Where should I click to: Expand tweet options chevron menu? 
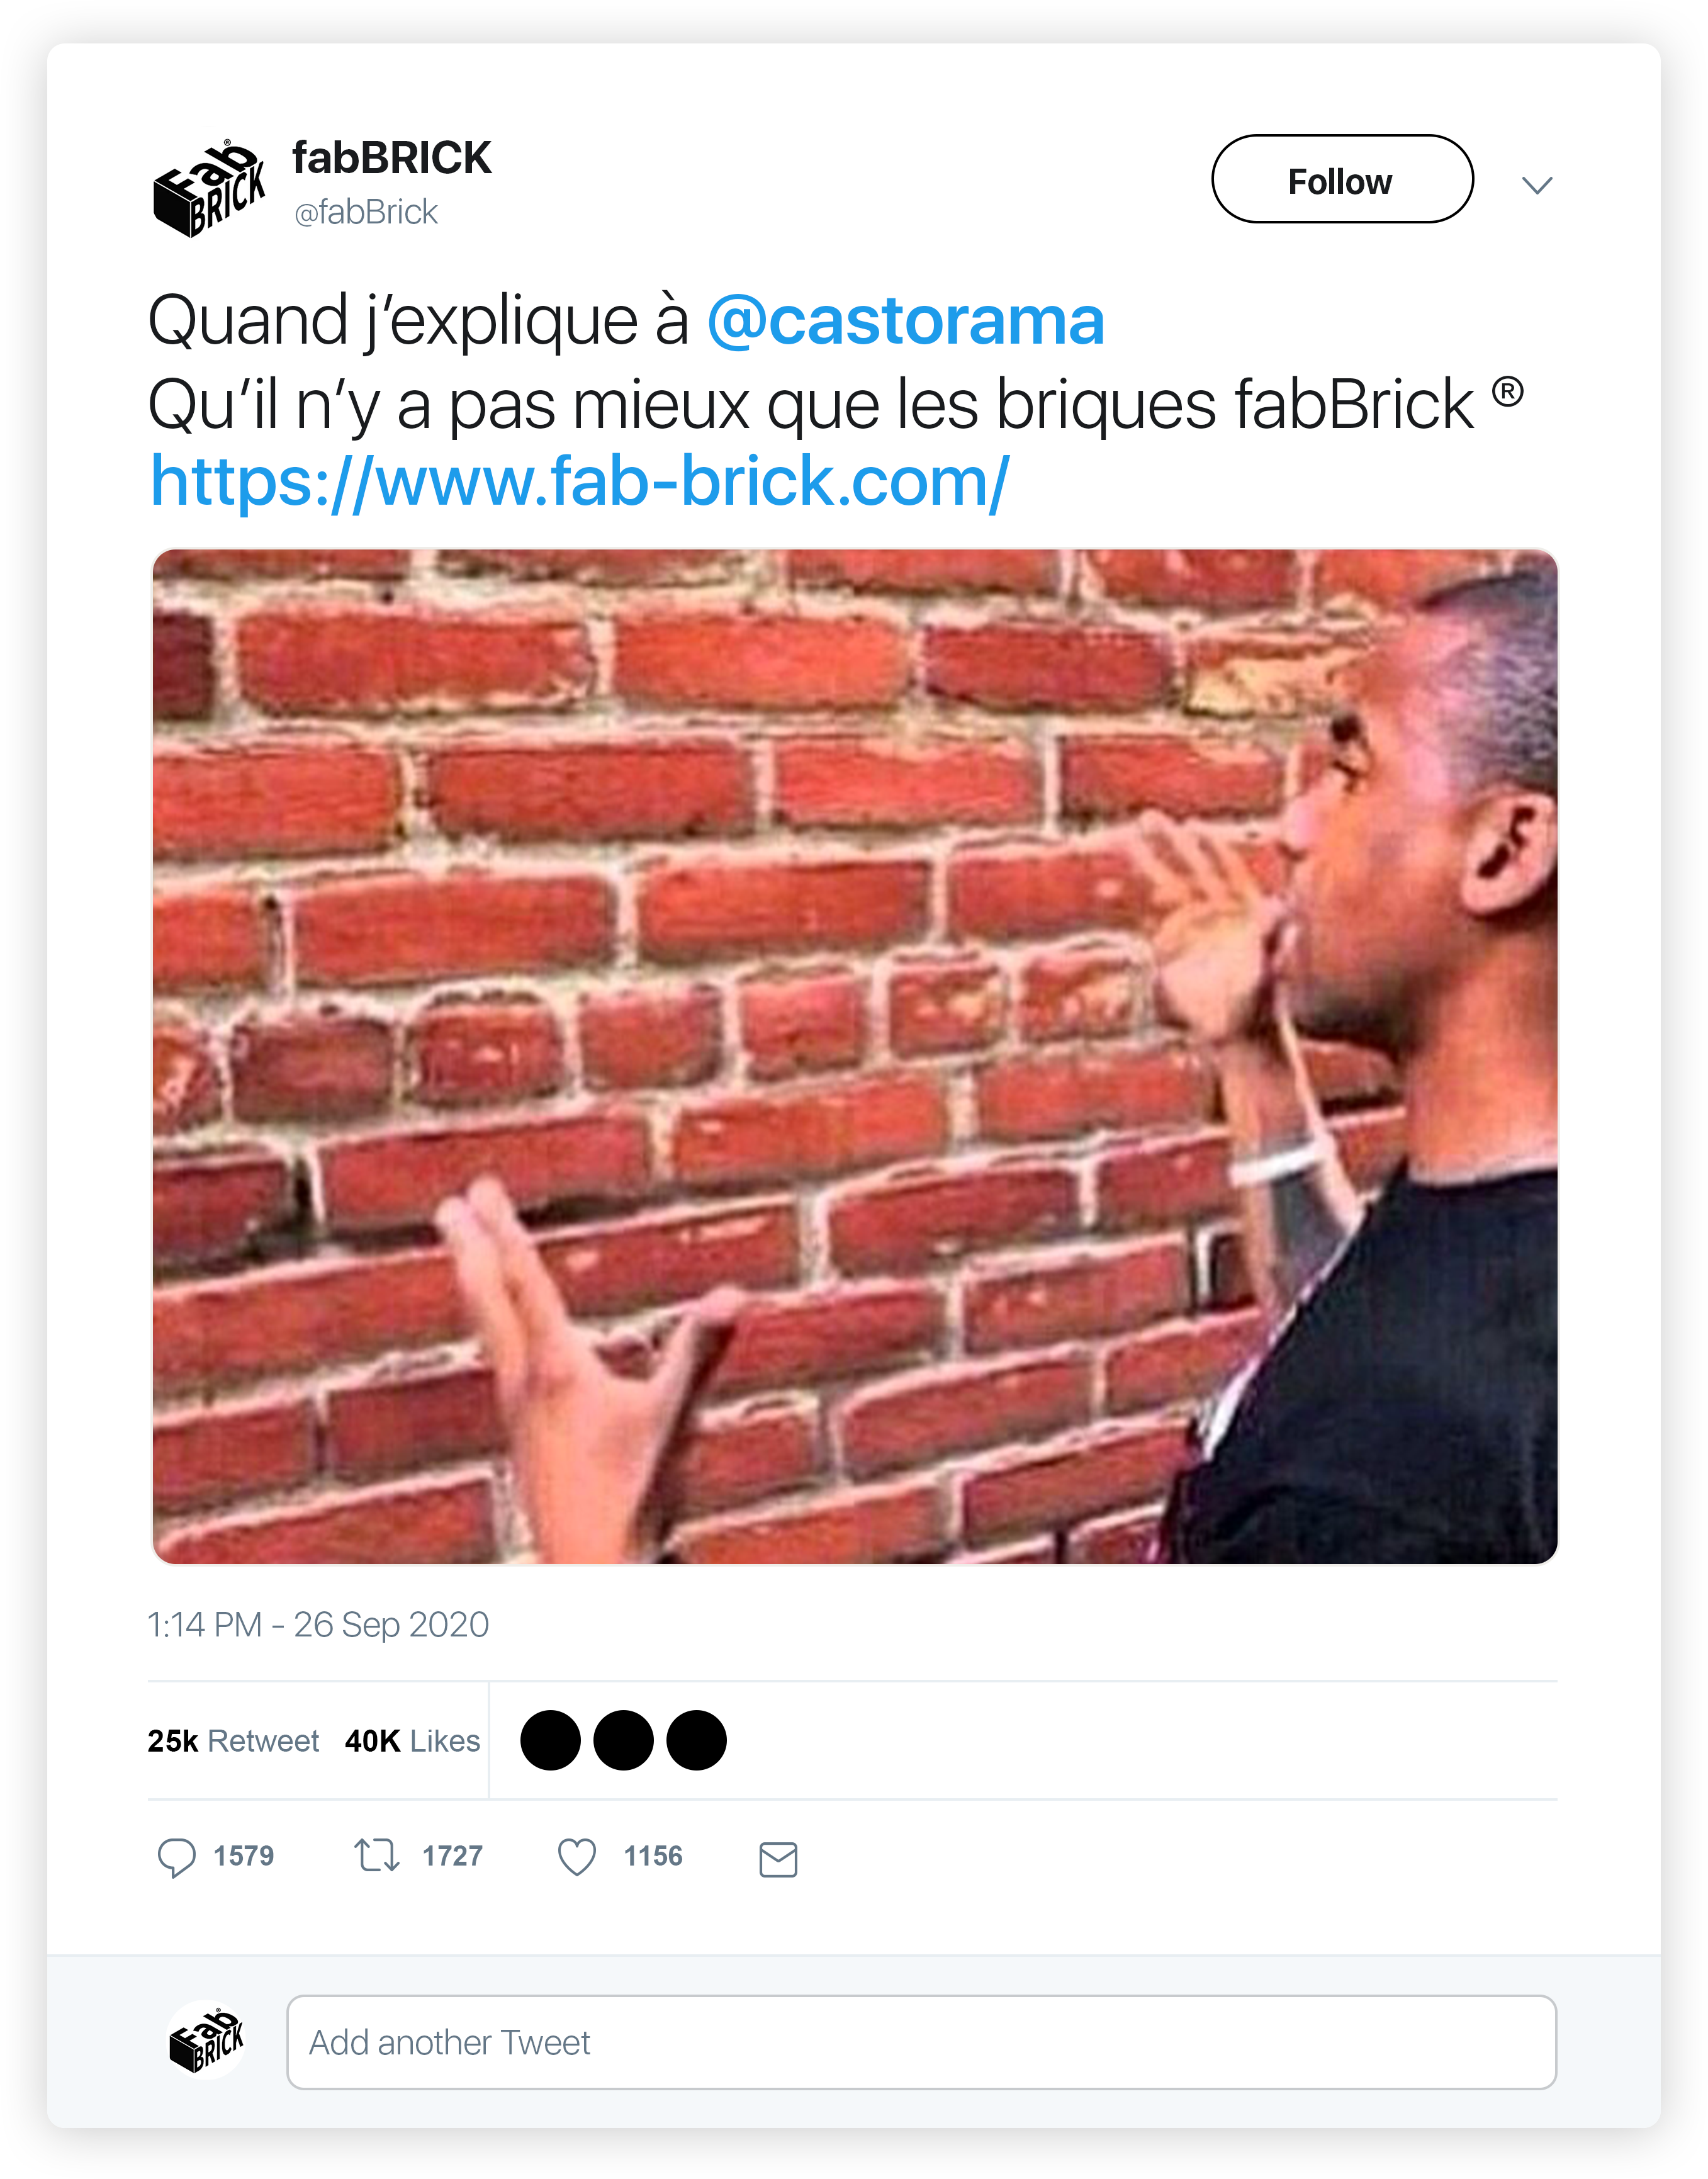1536,185
